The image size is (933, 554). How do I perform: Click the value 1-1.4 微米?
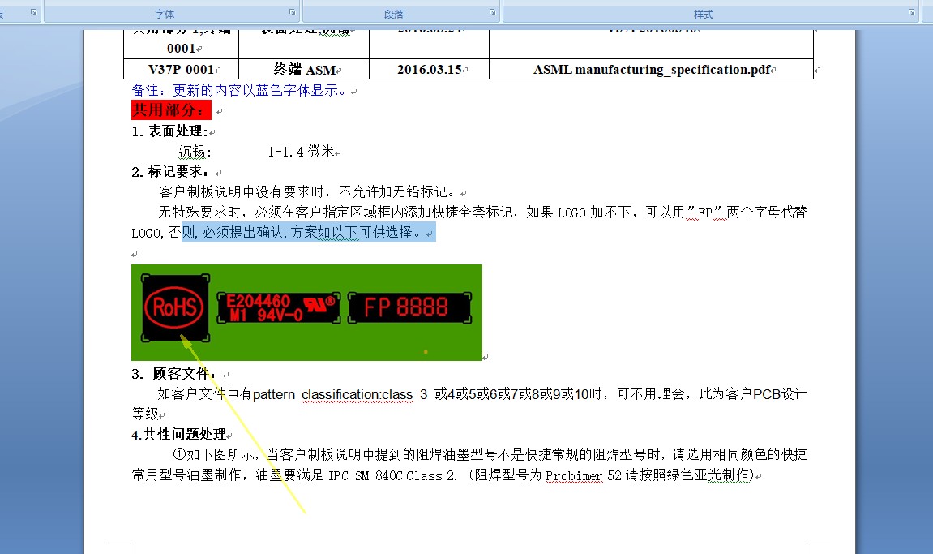point(301,152)
